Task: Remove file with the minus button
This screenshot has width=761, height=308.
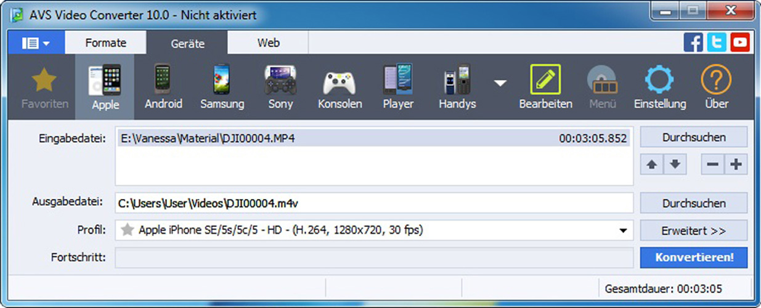Action: click(x=713, y=165)
